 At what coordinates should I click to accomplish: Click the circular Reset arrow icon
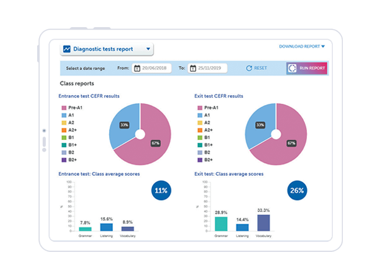[x=249, y=68]
